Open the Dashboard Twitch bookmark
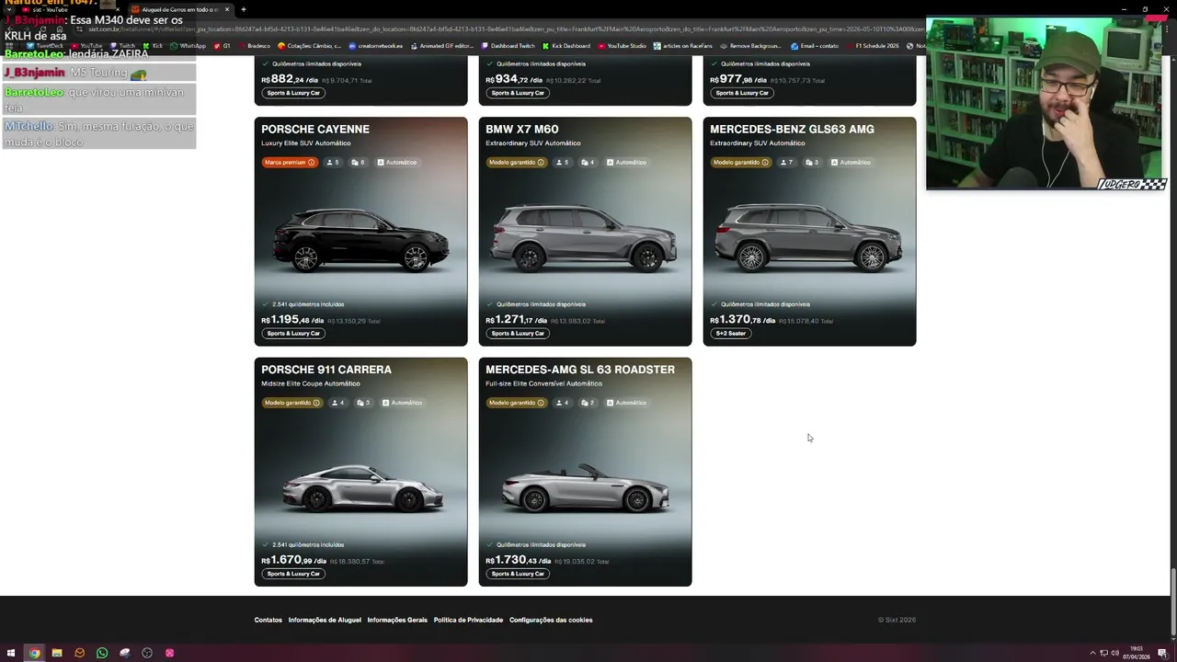This screenshot has width=1177, height=662. (x=509, y=46)
